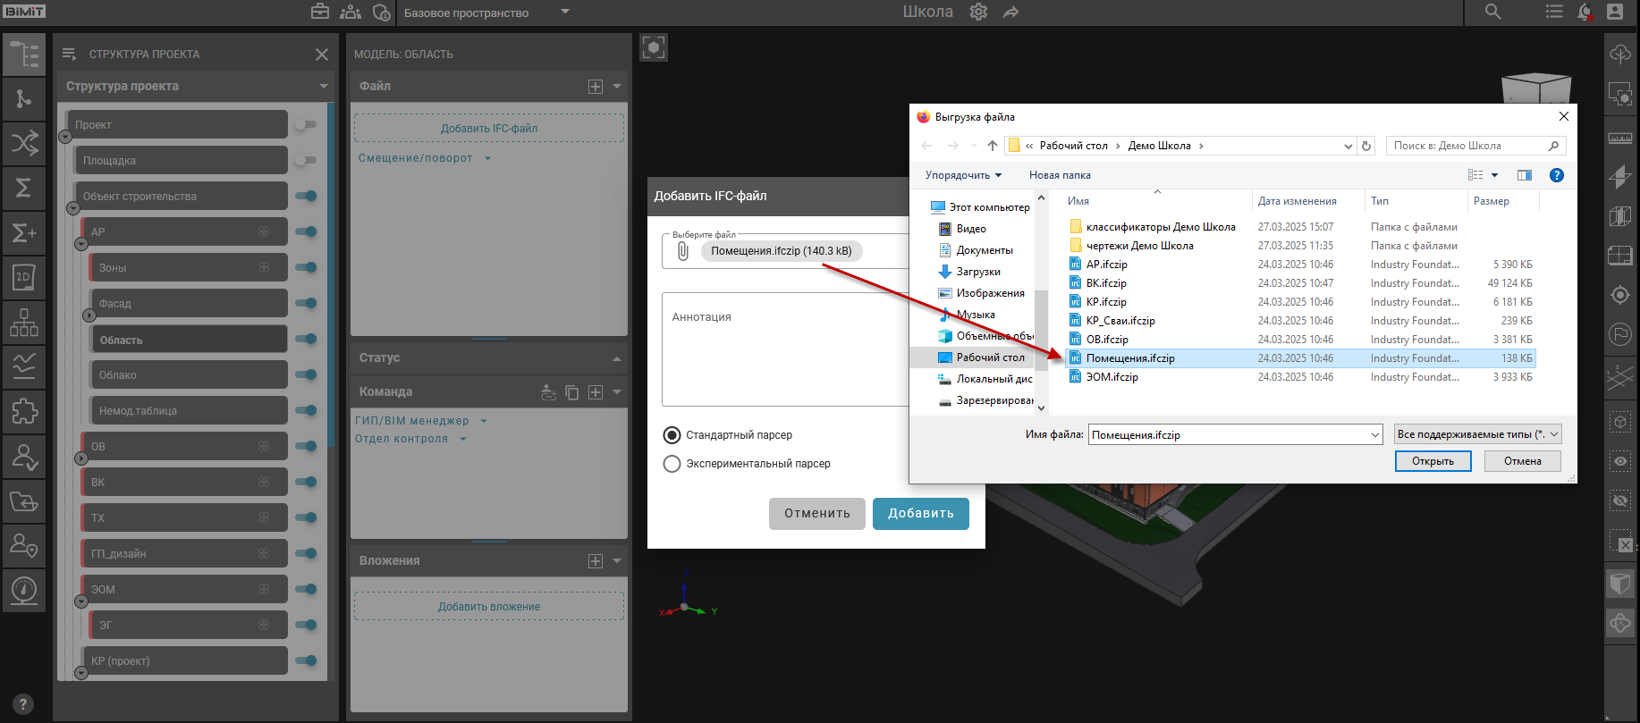The height and width of the screenshot is (723, 1640).
Task: Click the notifications bell icon
Action: tap(1585, 13)
